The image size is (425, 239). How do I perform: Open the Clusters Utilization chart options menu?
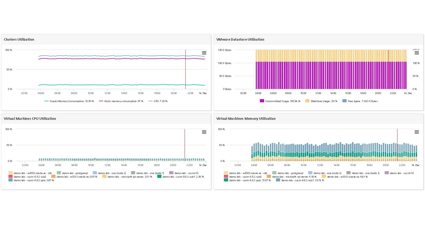point(204,53)
